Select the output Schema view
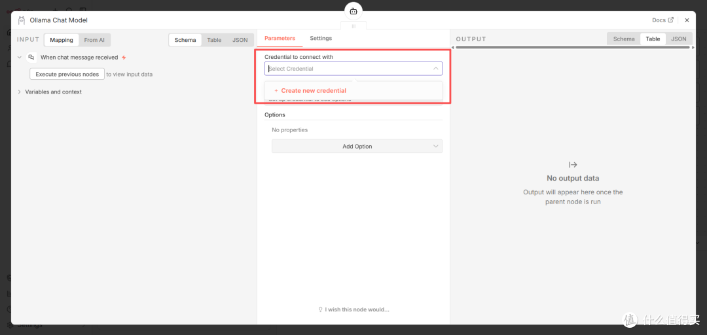 pos(624,39)
